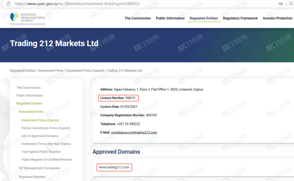Click the lock icon in address bar

(9, 4)
